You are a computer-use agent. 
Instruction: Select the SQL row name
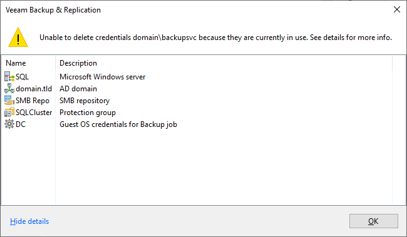(x=22, y=77)
